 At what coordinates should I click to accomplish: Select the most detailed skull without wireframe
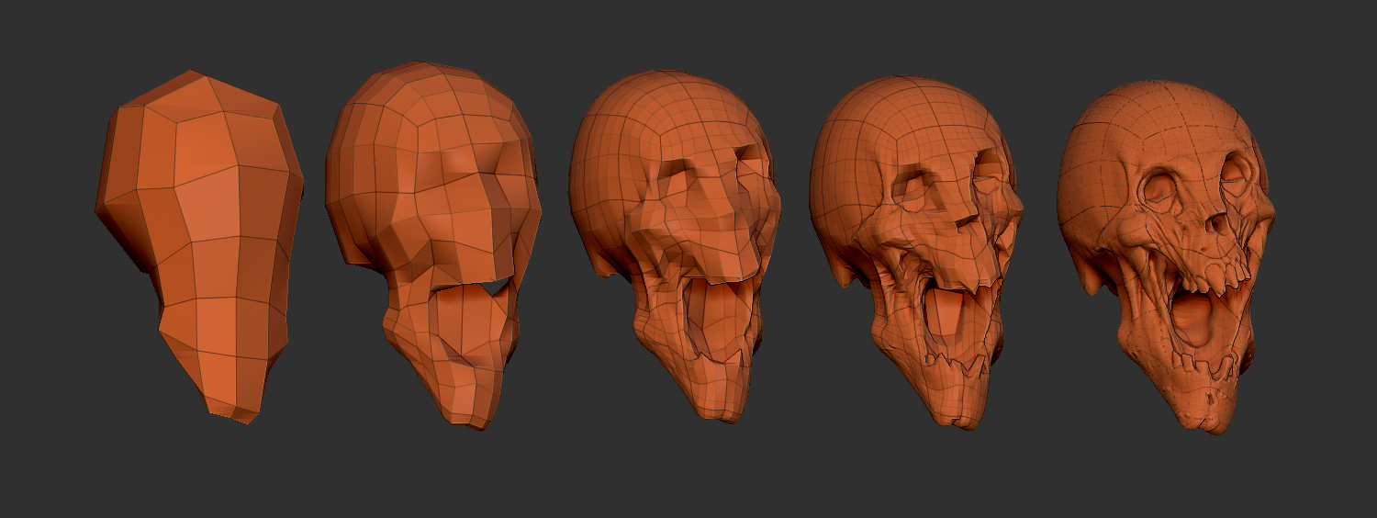coord(1166,255)
